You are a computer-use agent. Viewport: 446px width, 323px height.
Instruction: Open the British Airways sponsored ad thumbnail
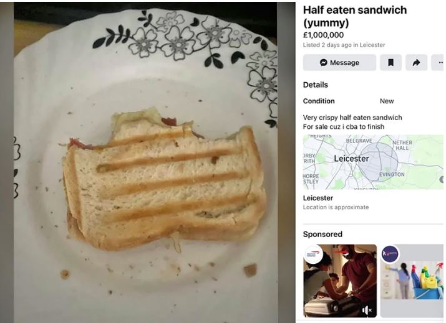coord(340,281)
